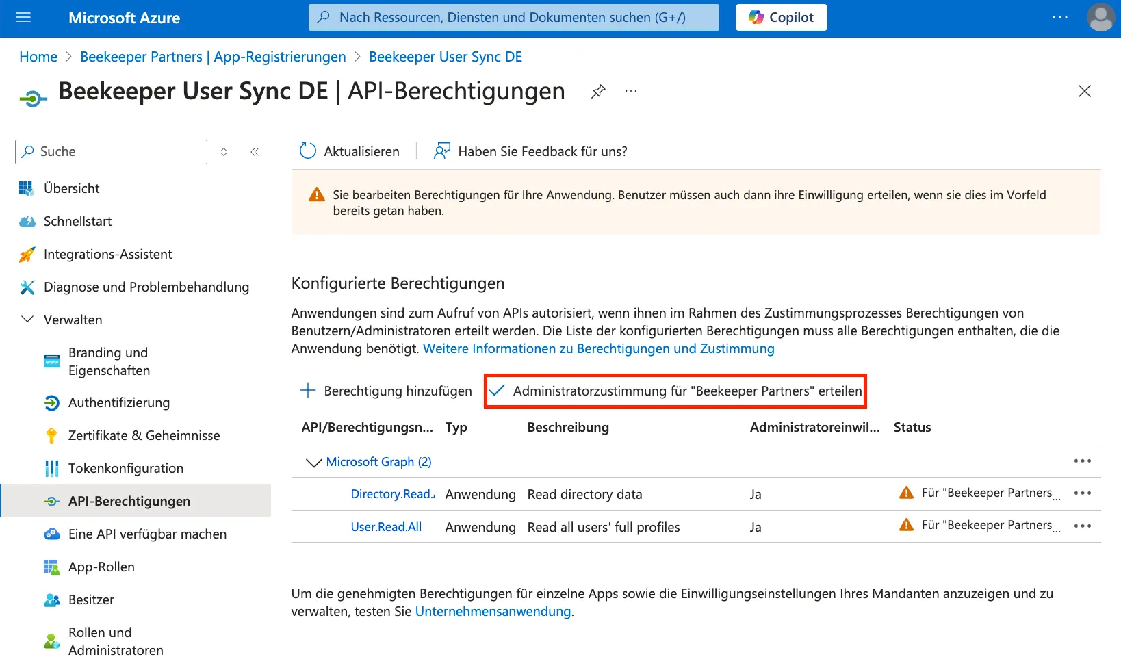
Task: Click the Eine API verfügbar machen icon
Action: click(x=51, y=534)
